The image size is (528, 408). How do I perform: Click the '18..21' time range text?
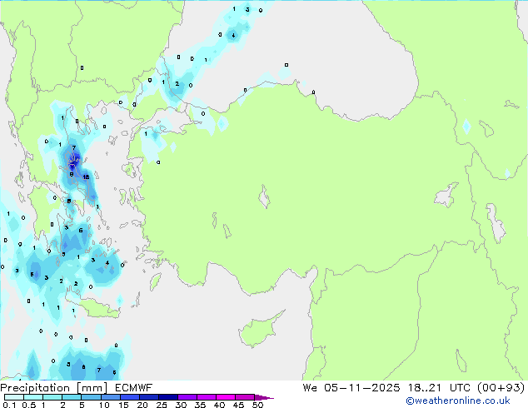pos(424,388)
